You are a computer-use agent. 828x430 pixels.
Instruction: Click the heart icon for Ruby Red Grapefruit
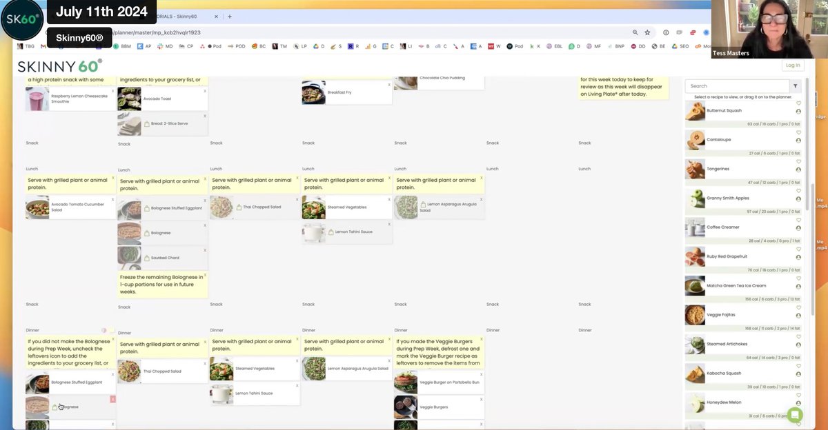pos(798,249)
